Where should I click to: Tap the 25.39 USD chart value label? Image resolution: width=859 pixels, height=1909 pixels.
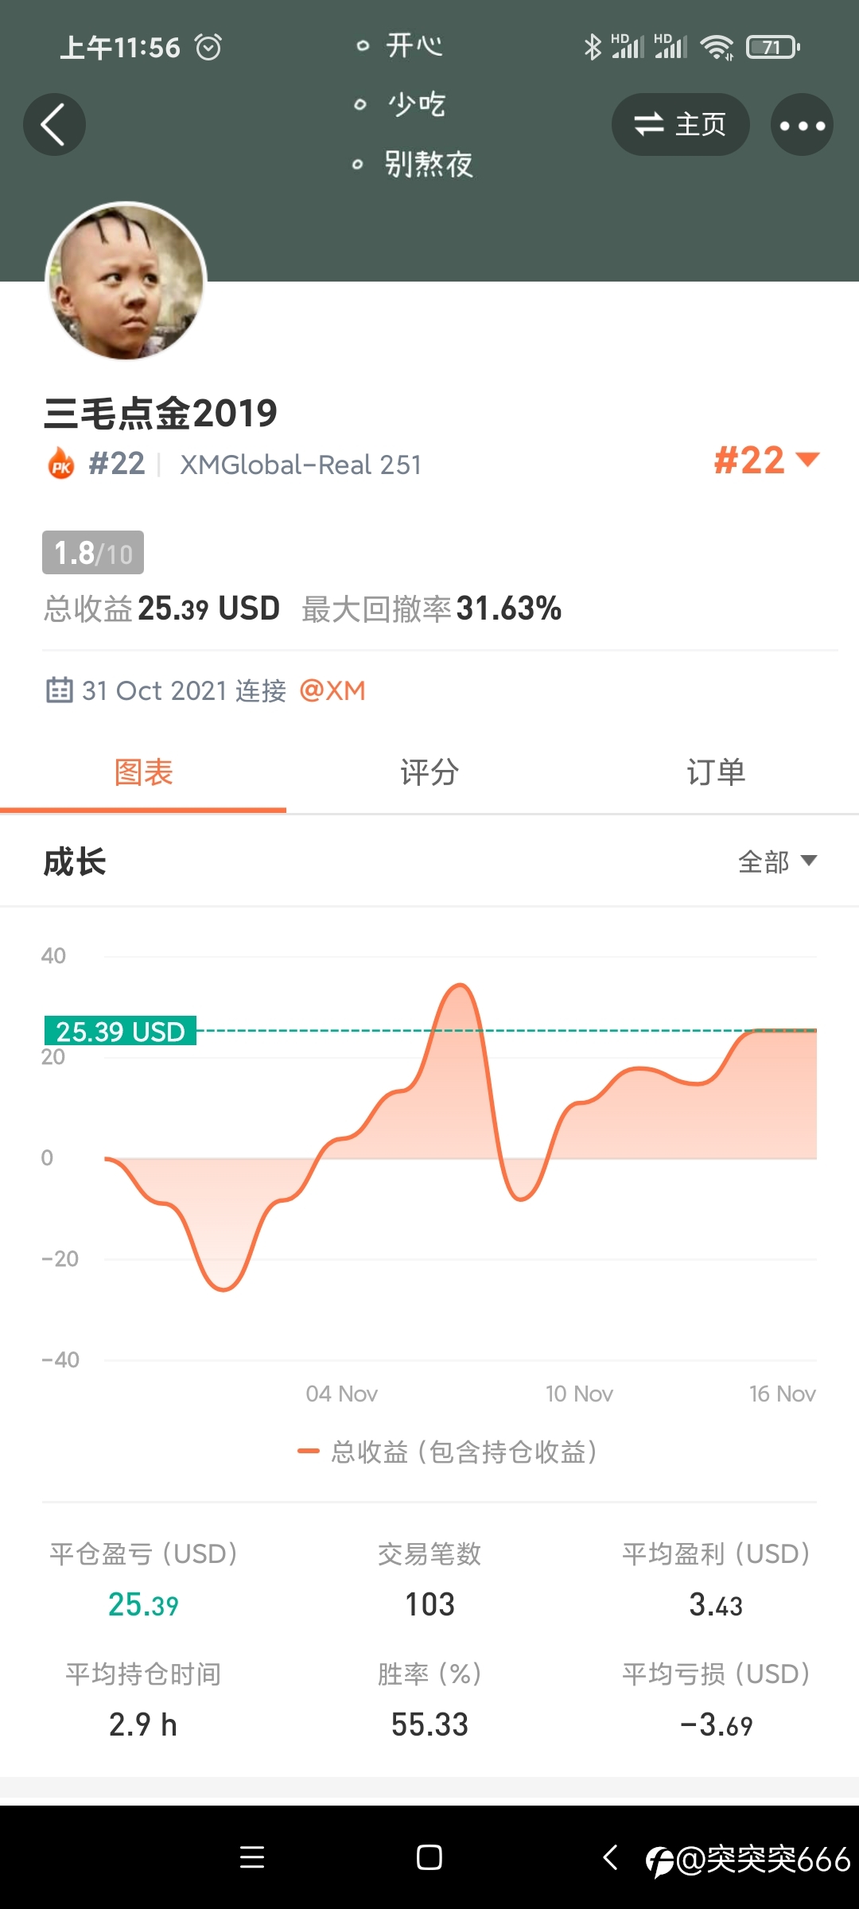(x=120, y=1031)
